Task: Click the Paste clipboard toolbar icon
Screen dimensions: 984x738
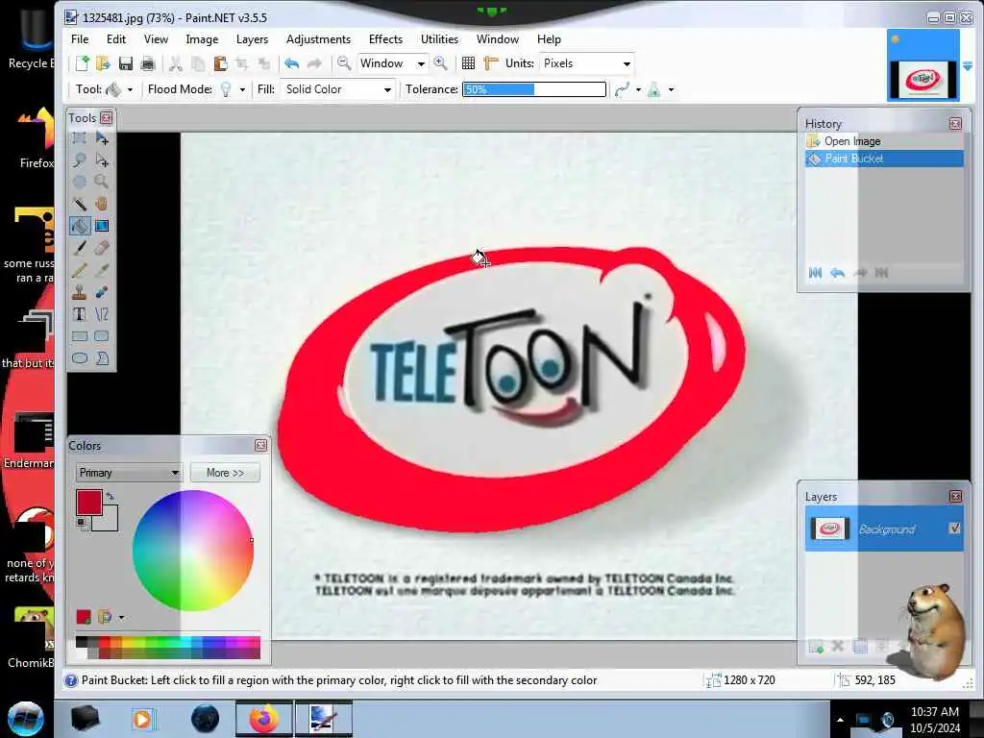Action: [x=220, y=63]
